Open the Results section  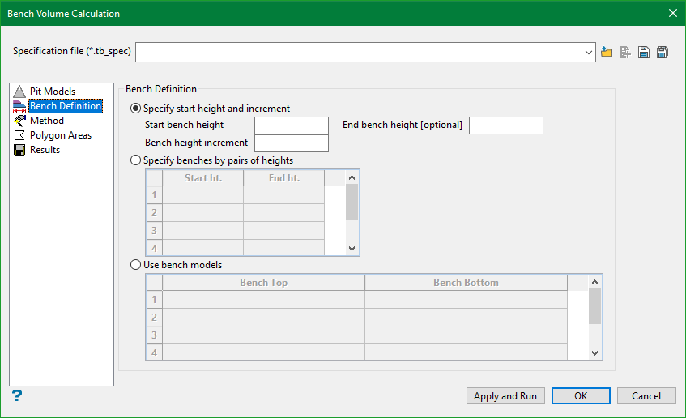[45, 150]
